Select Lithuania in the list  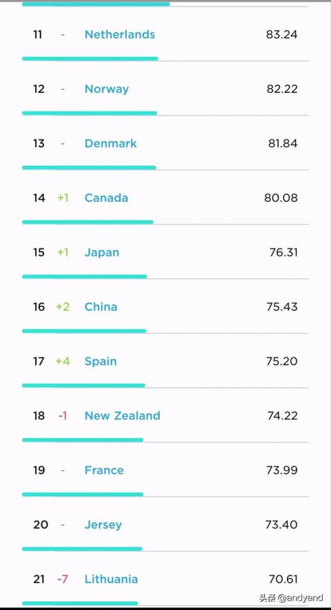(x=111, y=579)
